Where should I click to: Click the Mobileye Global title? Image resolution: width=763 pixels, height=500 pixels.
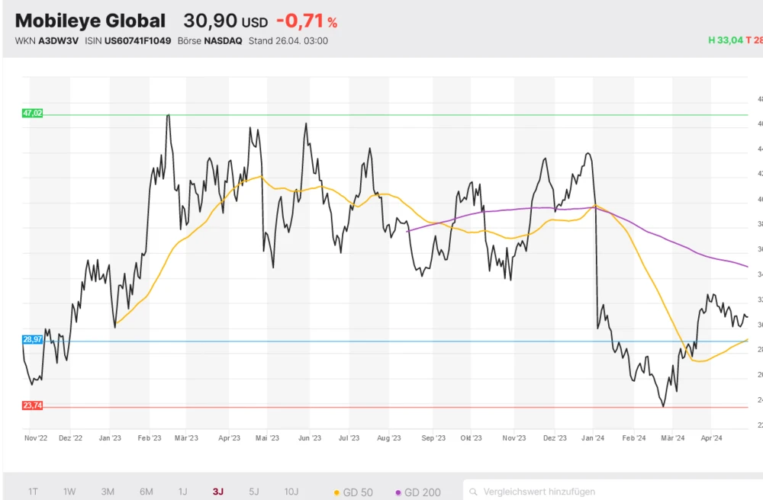click(90, 21)
